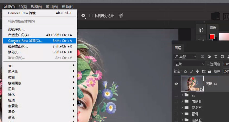Select the last filter Camera Raw 滤镜 Alt+Ctrl+F
Image resolution: width=229 pixels, height=122 pixels.
tap(40, 13)
